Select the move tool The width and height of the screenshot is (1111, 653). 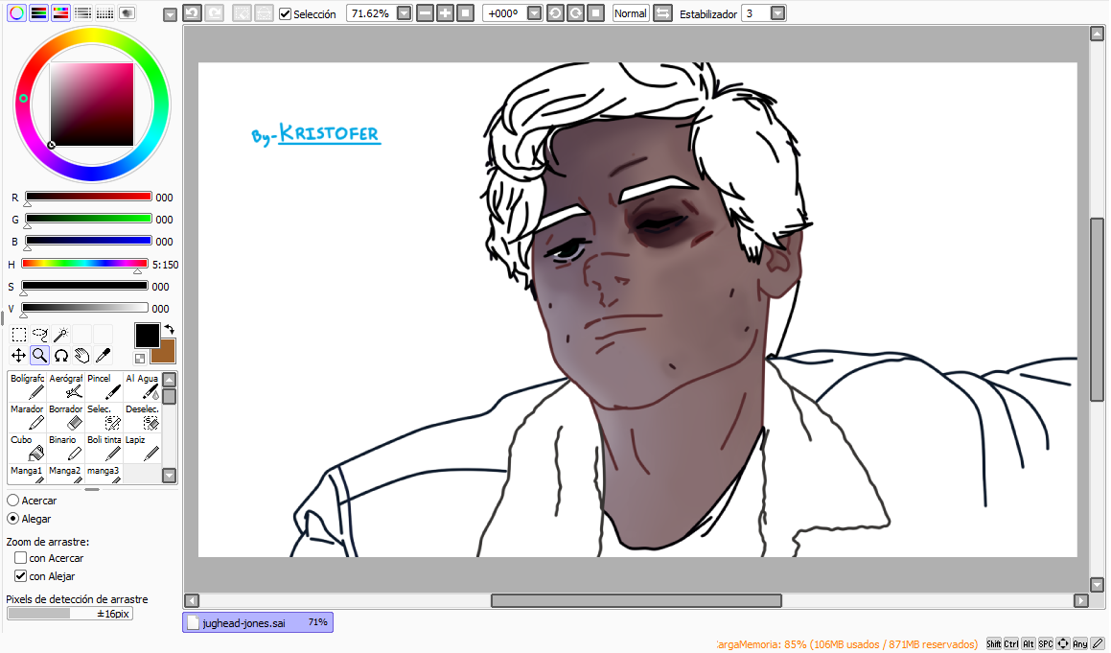(19, 355)
